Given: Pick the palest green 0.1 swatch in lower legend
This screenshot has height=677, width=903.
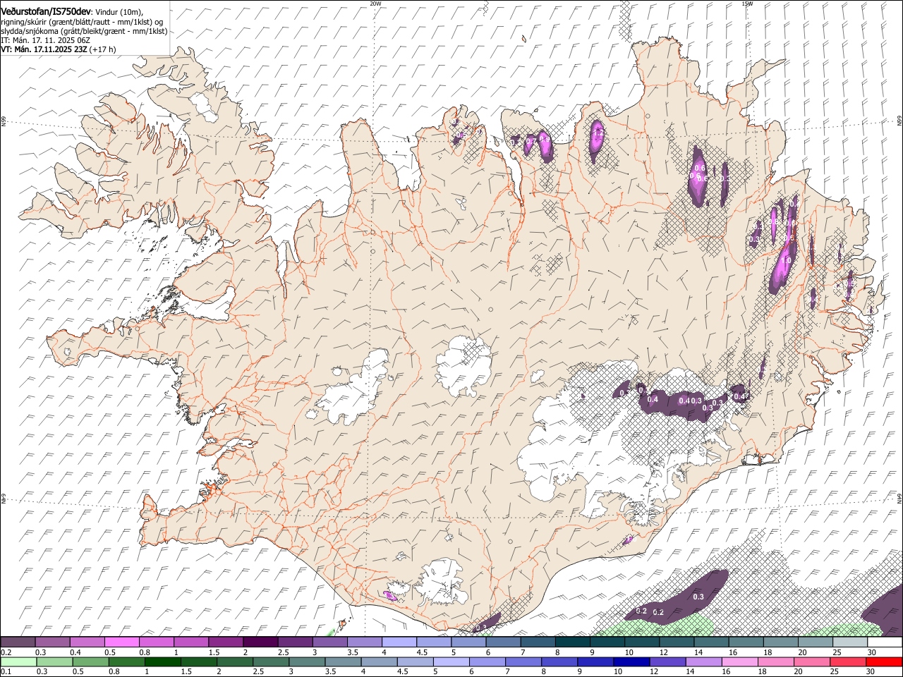Looking at the screenshot, I should point(18,661).
